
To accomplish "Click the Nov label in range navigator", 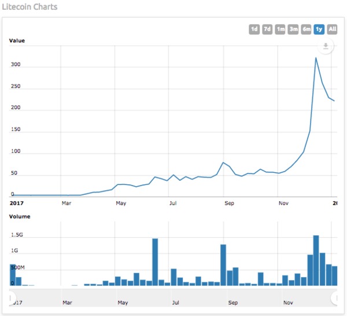I will tap(288, 303).
